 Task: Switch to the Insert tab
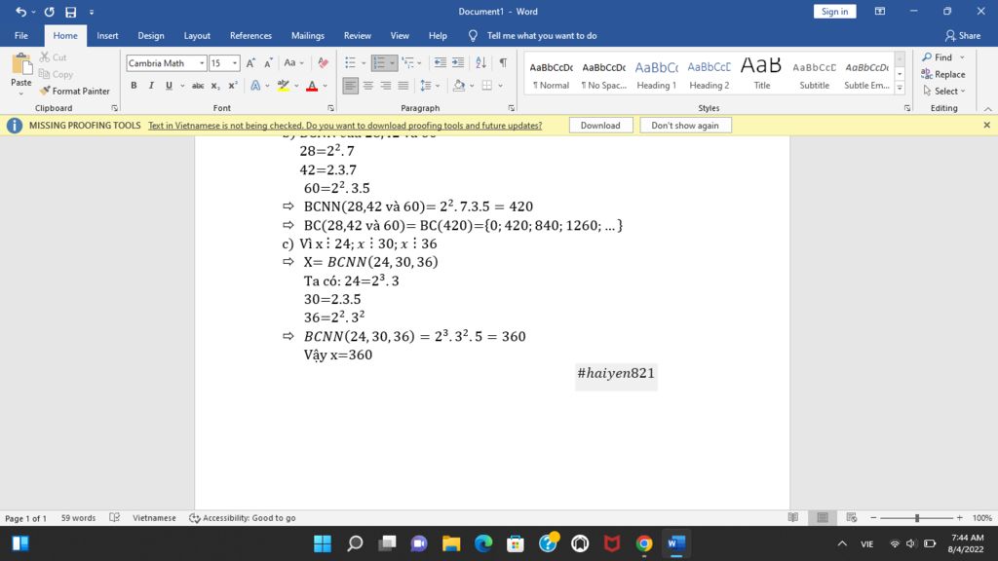(107, 36)
